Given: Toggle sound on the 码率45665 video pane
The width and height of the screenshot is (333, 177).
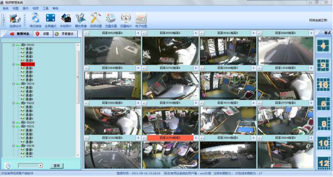Looking at the screenshot, I should pos(260,33).
